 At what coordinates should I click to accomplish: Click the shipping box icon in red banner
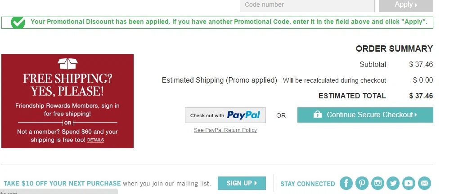coord(68,64)
